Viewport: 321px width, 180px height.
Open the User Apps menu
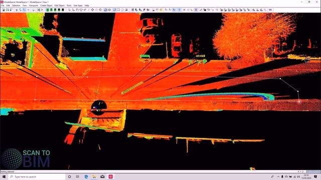click(78, 5)
